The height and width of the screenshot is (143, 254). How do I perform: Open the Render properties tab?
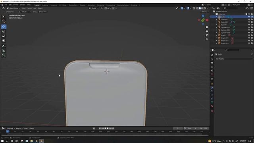point(212,60)
